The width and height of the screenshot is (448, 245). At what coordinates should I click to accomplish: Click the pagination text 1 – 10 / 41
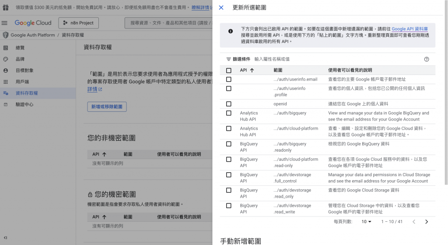tap(392, 222)
